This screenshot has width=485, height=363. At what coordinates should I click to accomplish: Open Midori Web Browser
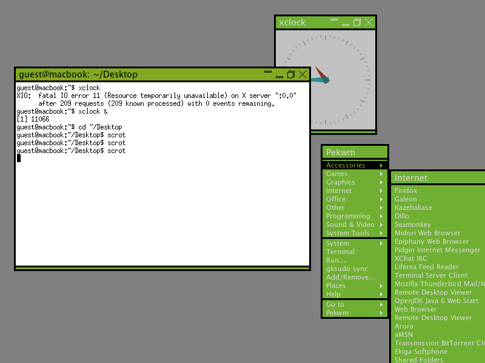point(438,233)
